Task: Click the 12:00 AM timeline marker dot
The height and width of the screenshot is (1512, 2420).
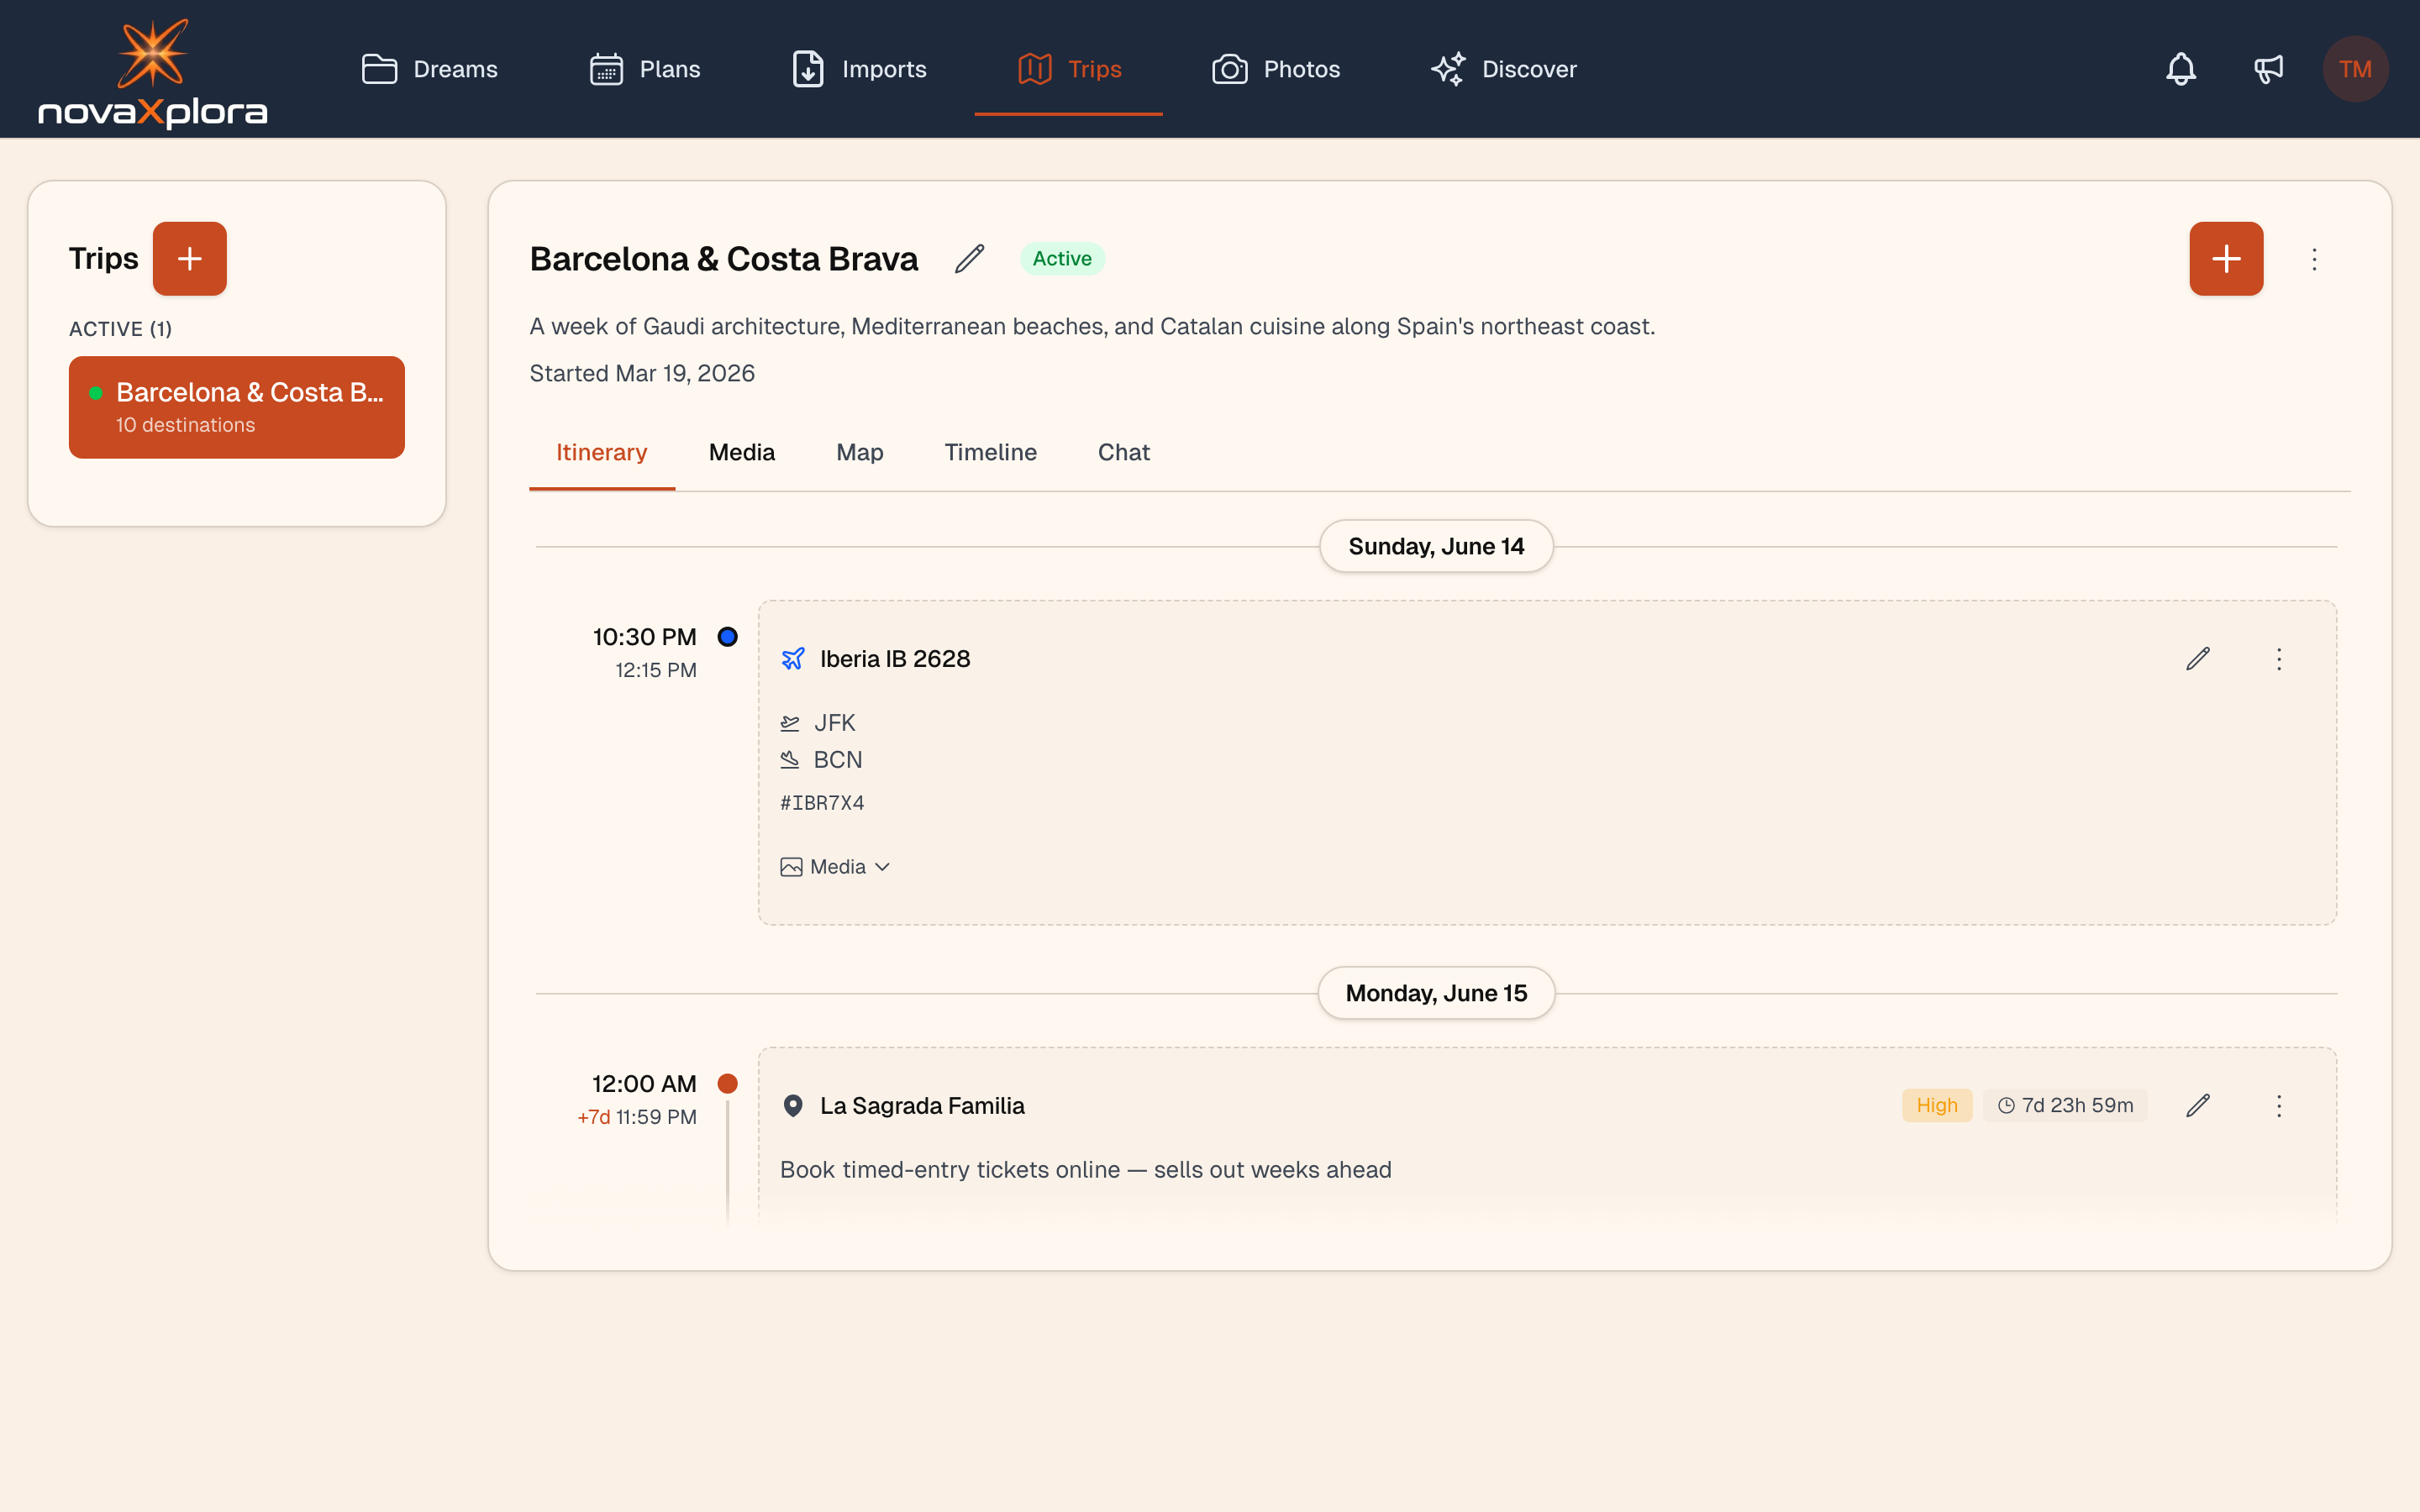Action: pyautogui.click(x=728, y=1083)
